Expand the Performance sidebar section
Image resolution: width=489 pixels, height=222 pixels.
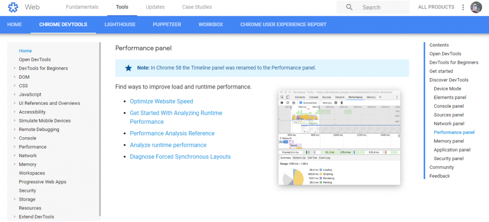(x=15, y=147)
